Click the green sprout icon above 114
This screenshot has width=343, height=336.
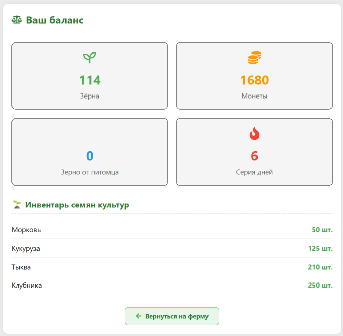[90, 58]
